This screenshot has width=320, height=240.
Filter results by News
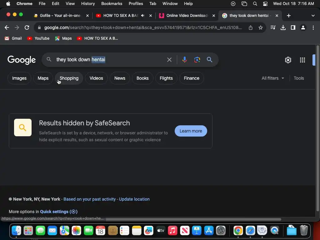click(120, 78)
